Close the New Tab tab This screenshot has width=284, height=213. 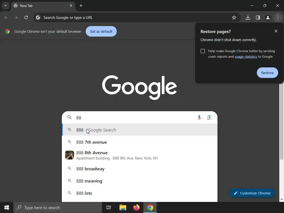71,6
